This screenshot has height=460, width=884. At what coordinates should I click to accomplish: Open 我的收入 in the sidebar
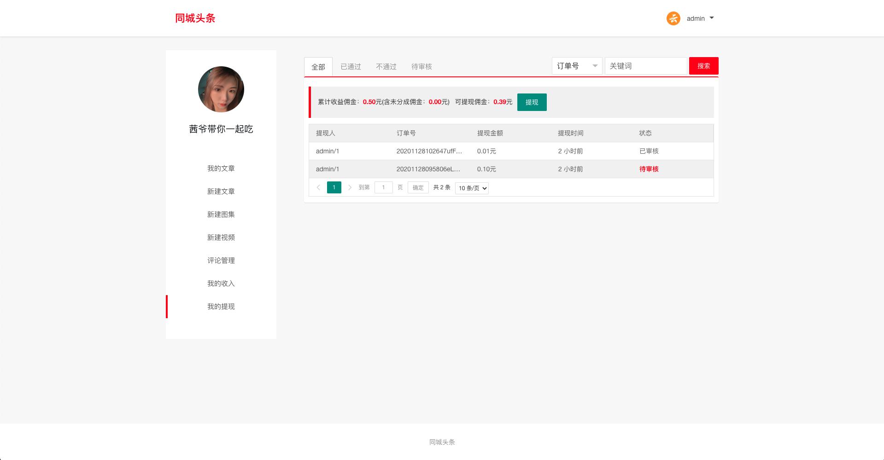(221, 284)
